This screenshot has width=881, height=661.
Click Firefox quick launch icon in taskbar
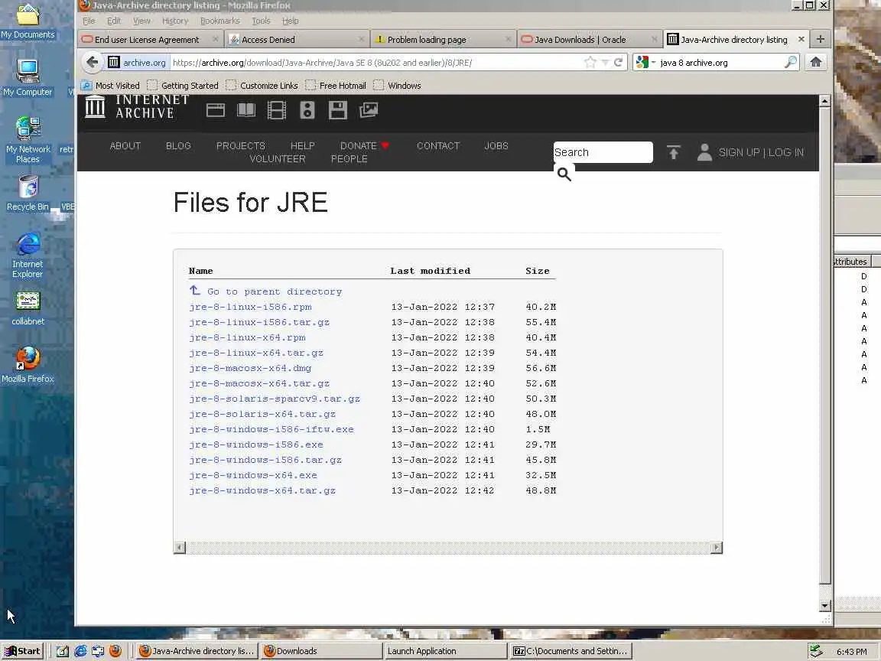click(x=115, y=651)
